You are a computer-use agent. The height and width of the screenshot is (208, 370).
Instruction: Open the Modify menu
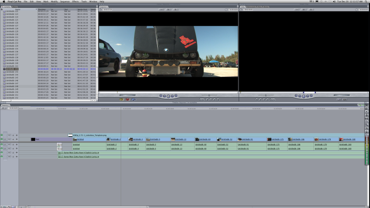click(x=54, y=1)
